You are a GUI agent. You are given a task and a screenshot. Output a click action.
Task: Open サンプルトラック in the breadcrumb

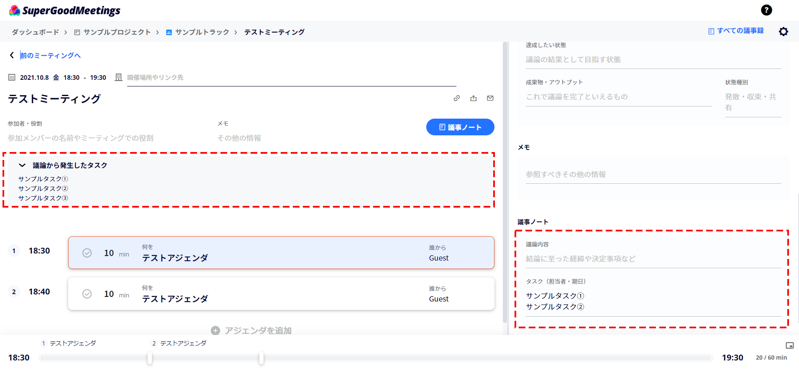click(x=202, y=32)
